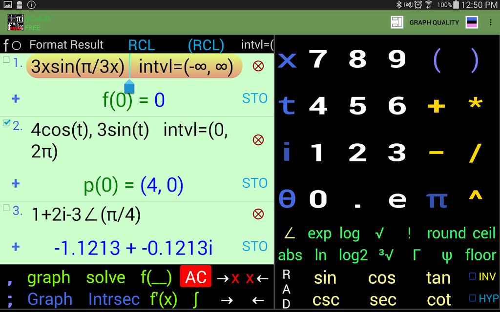
Task: Tap the lowercase green graph button
Action: click(48, 278)
